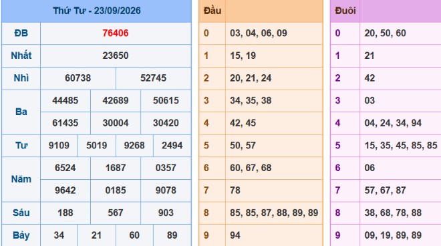Select the Tư prize row label
This screenshot has height=246, width=441.
[x=21, y=146]
